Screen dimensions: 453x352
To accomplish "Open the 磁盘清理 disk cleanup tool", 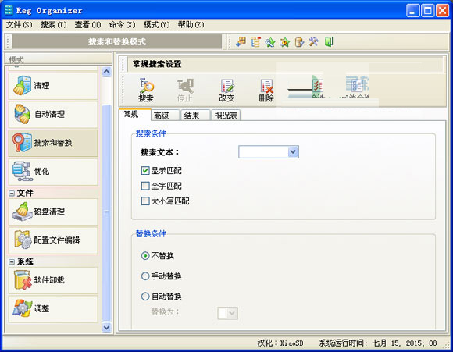I will [53, 212].
